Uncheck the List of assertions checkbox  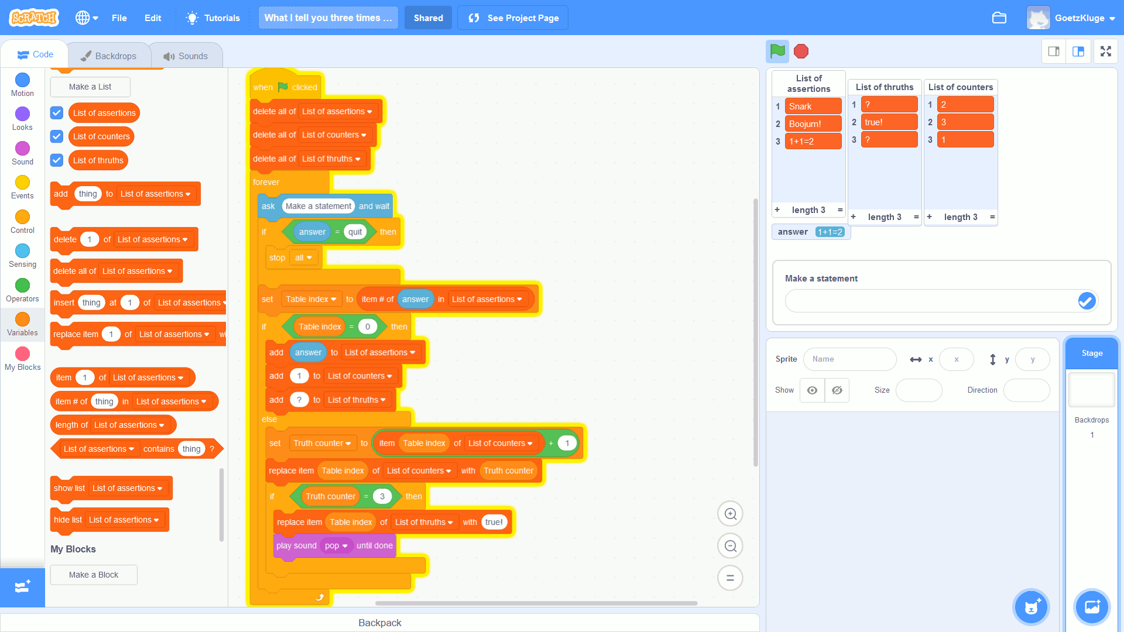pos(57,112)
